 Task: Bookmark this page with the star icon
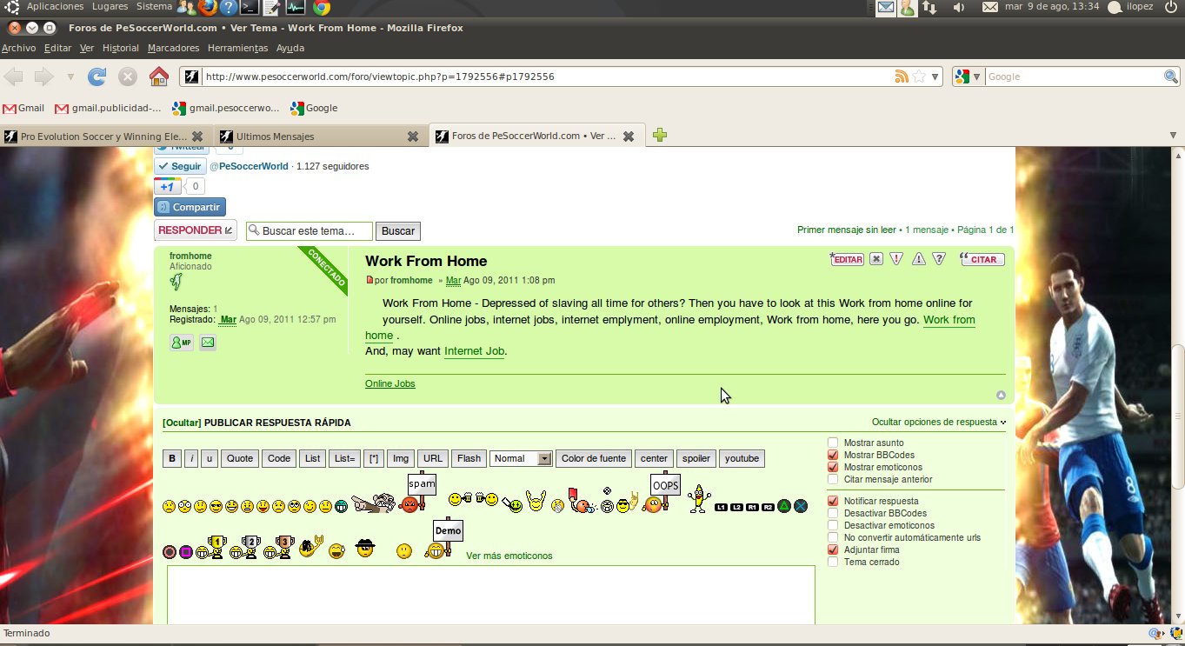coord(918,77)
